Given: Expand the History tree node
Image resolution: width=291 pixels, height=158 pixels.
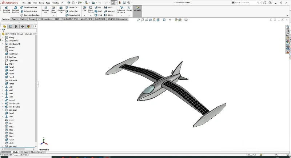Looking at the screenshot, I should pyautogui.click(x=3, y=37).
